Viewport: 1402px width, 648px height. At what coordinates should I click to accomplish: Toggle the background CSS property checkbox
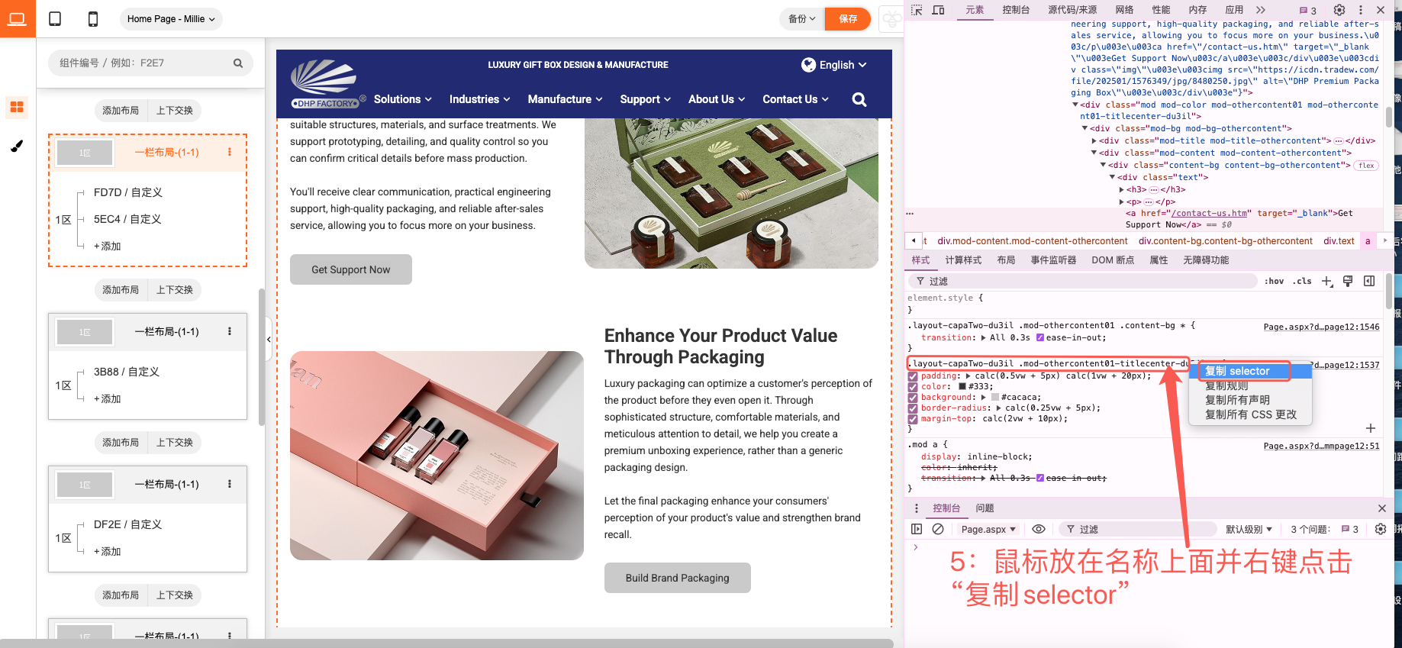[x=913, y=398]
